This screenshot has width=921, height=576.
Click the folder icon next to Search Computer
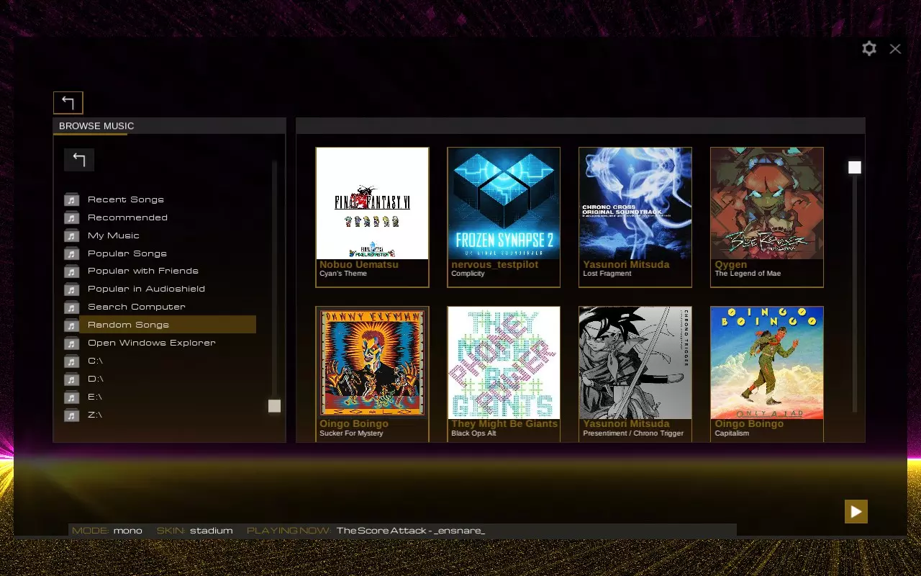pyautogui.click(x=71, y=307)
